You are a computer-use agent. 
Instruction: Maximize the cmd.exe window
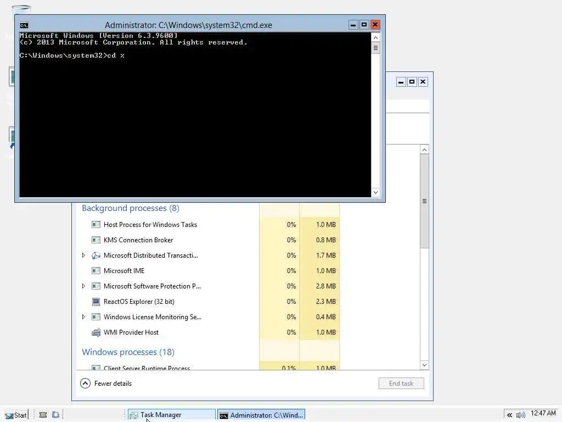(364, 25)
